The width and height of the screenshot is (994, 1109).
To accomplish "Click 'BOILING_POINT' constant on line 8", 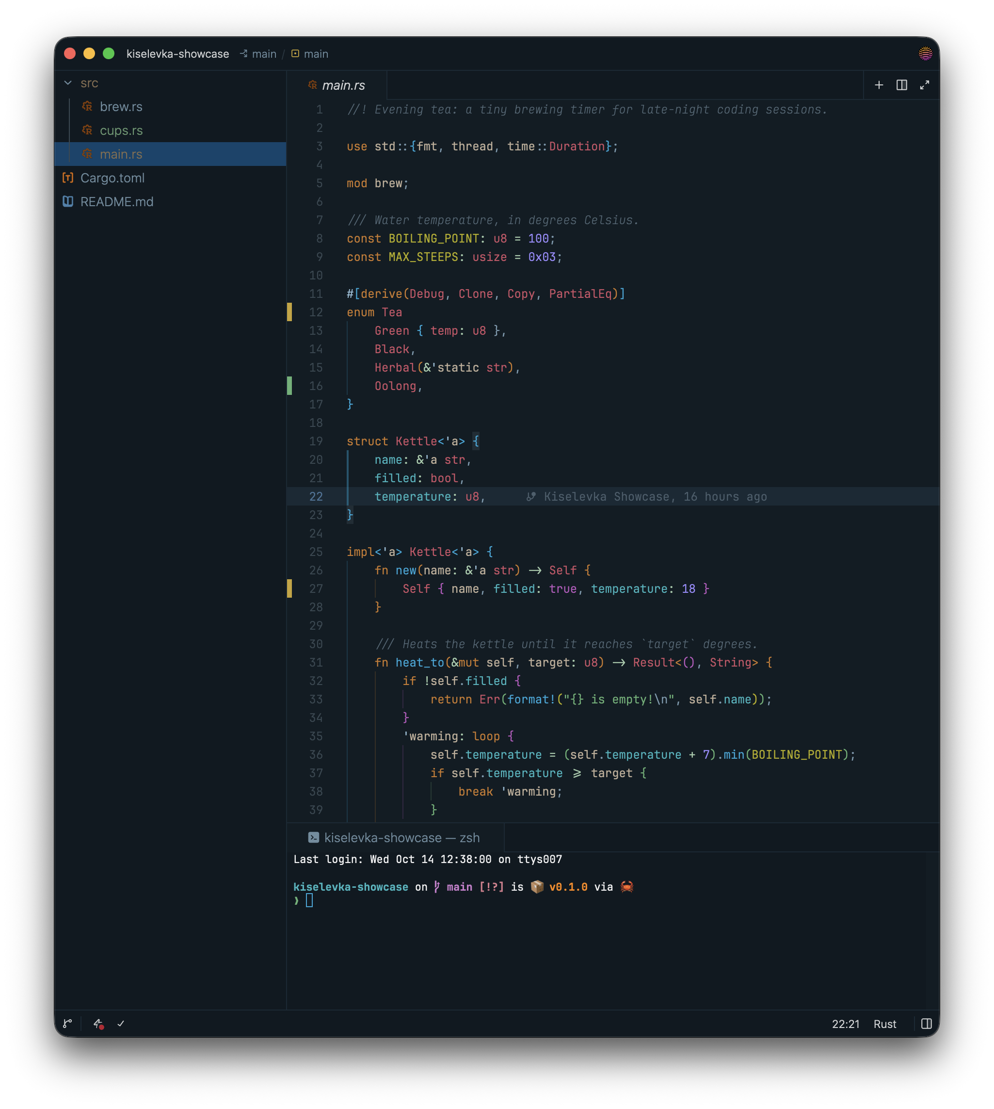I will tap(433, 238).
